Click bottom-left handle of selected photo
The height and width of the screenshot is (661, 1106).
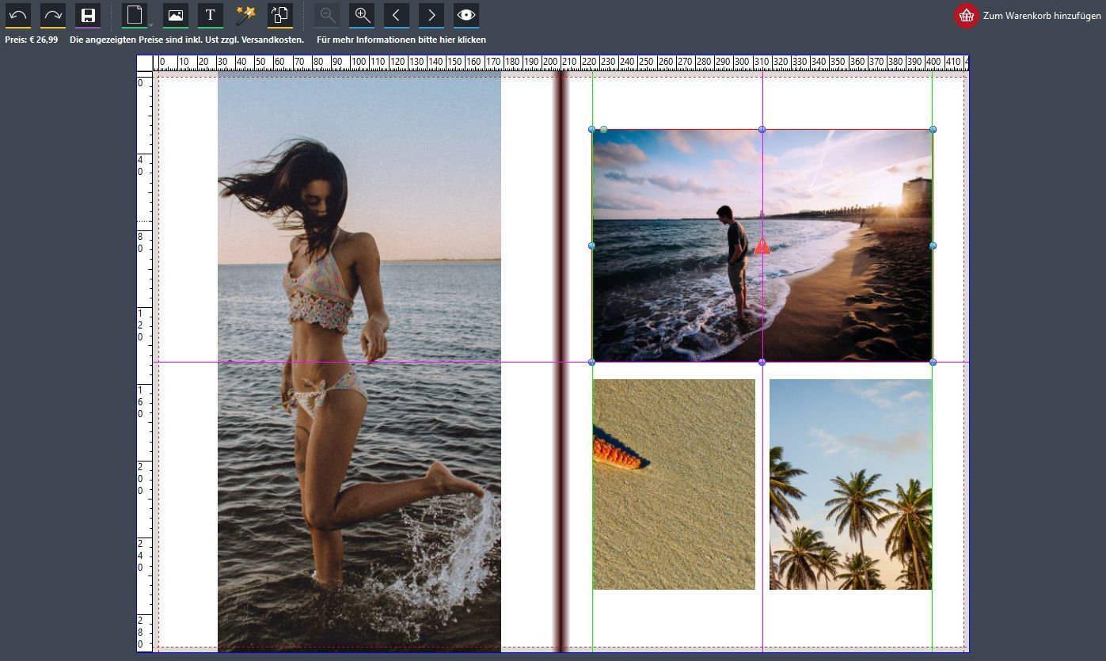(592, 362)
